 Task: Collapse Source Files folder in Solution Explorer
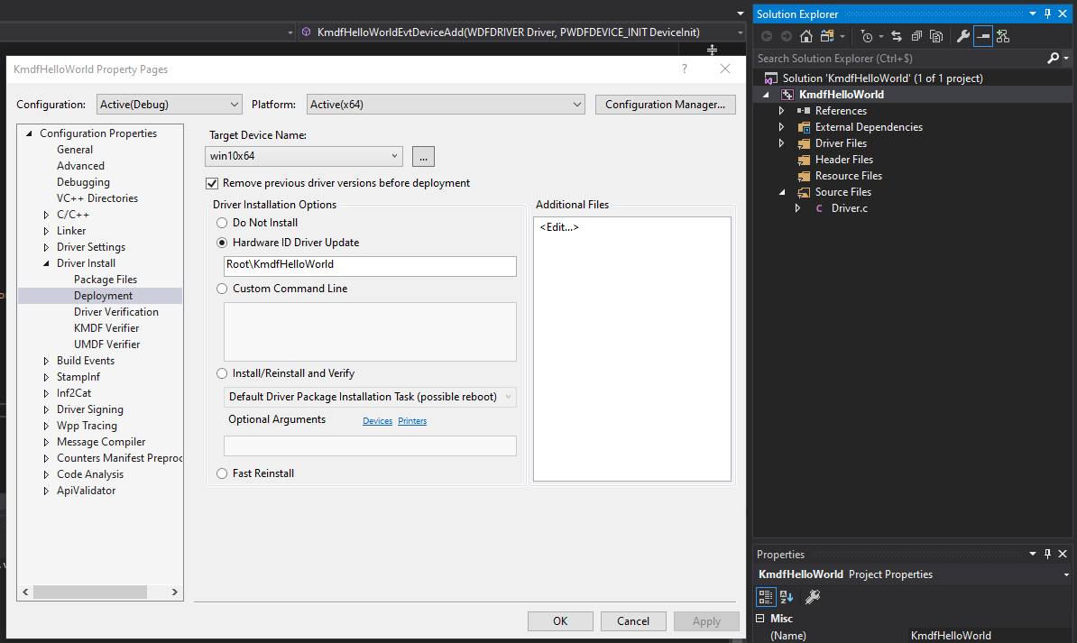click(782, 192)
